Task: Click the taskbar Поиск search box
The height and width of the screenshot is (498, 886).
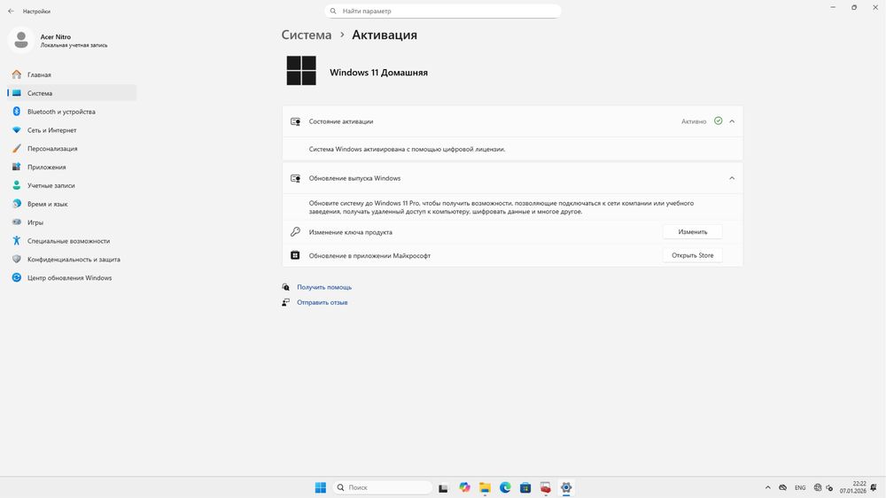Action: tap(383, 487)
